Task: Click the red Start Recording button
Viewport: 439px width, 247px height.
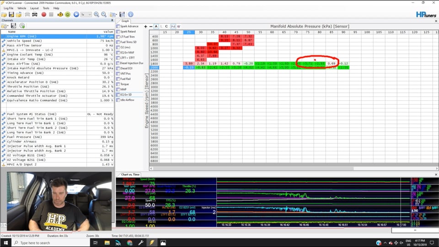Action: click(x=44, y=15)
